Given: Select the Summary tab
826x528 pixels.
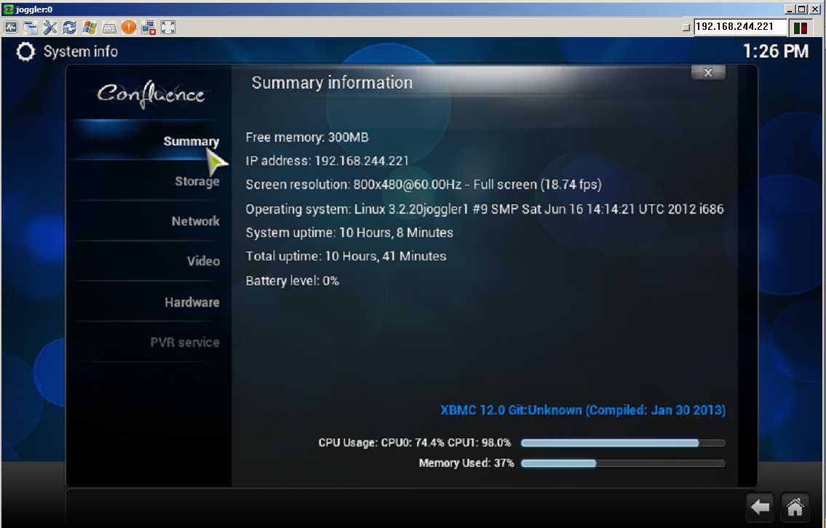Looking at the screenshot, I should pos(191,142).
